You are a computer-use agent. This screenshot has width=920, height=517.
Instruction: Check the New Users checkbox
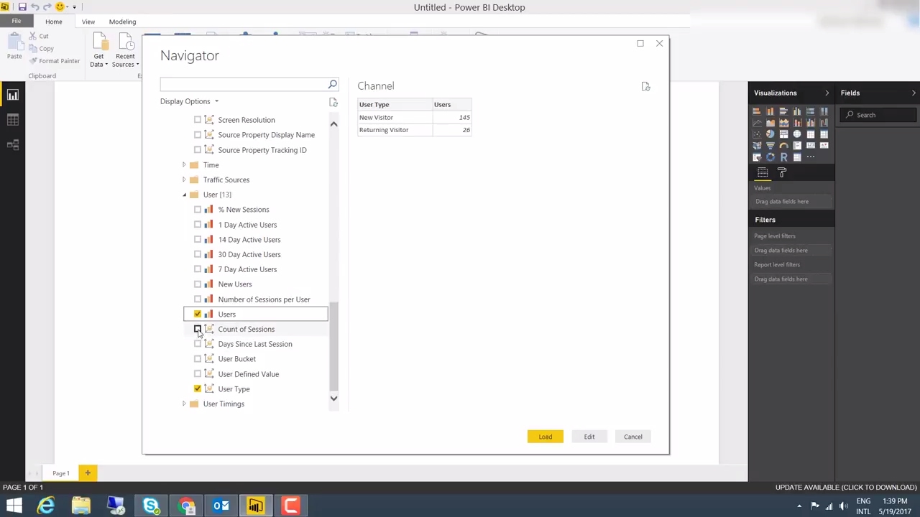click(198, 284)
